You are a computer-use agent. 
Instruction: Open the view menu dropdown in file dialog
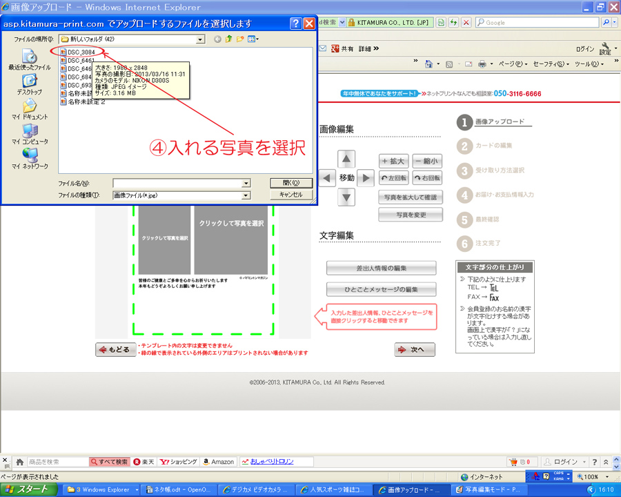253,39
